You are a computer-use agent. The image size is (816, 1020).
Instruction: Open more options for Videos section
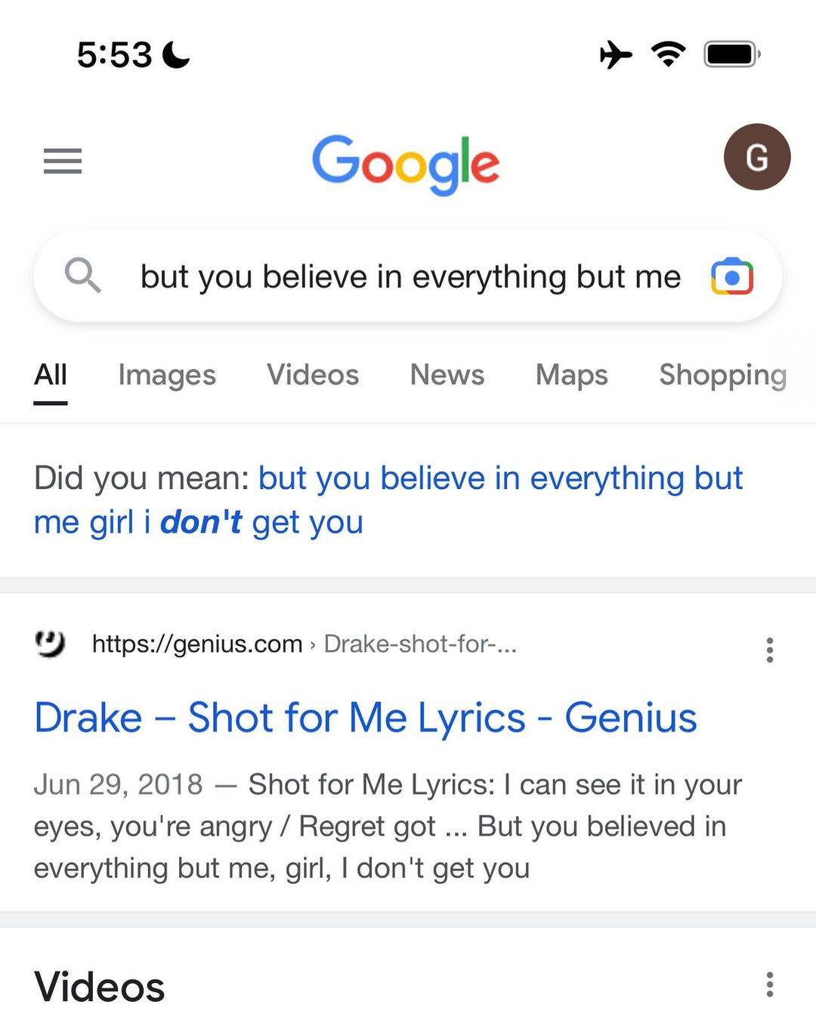769,984
